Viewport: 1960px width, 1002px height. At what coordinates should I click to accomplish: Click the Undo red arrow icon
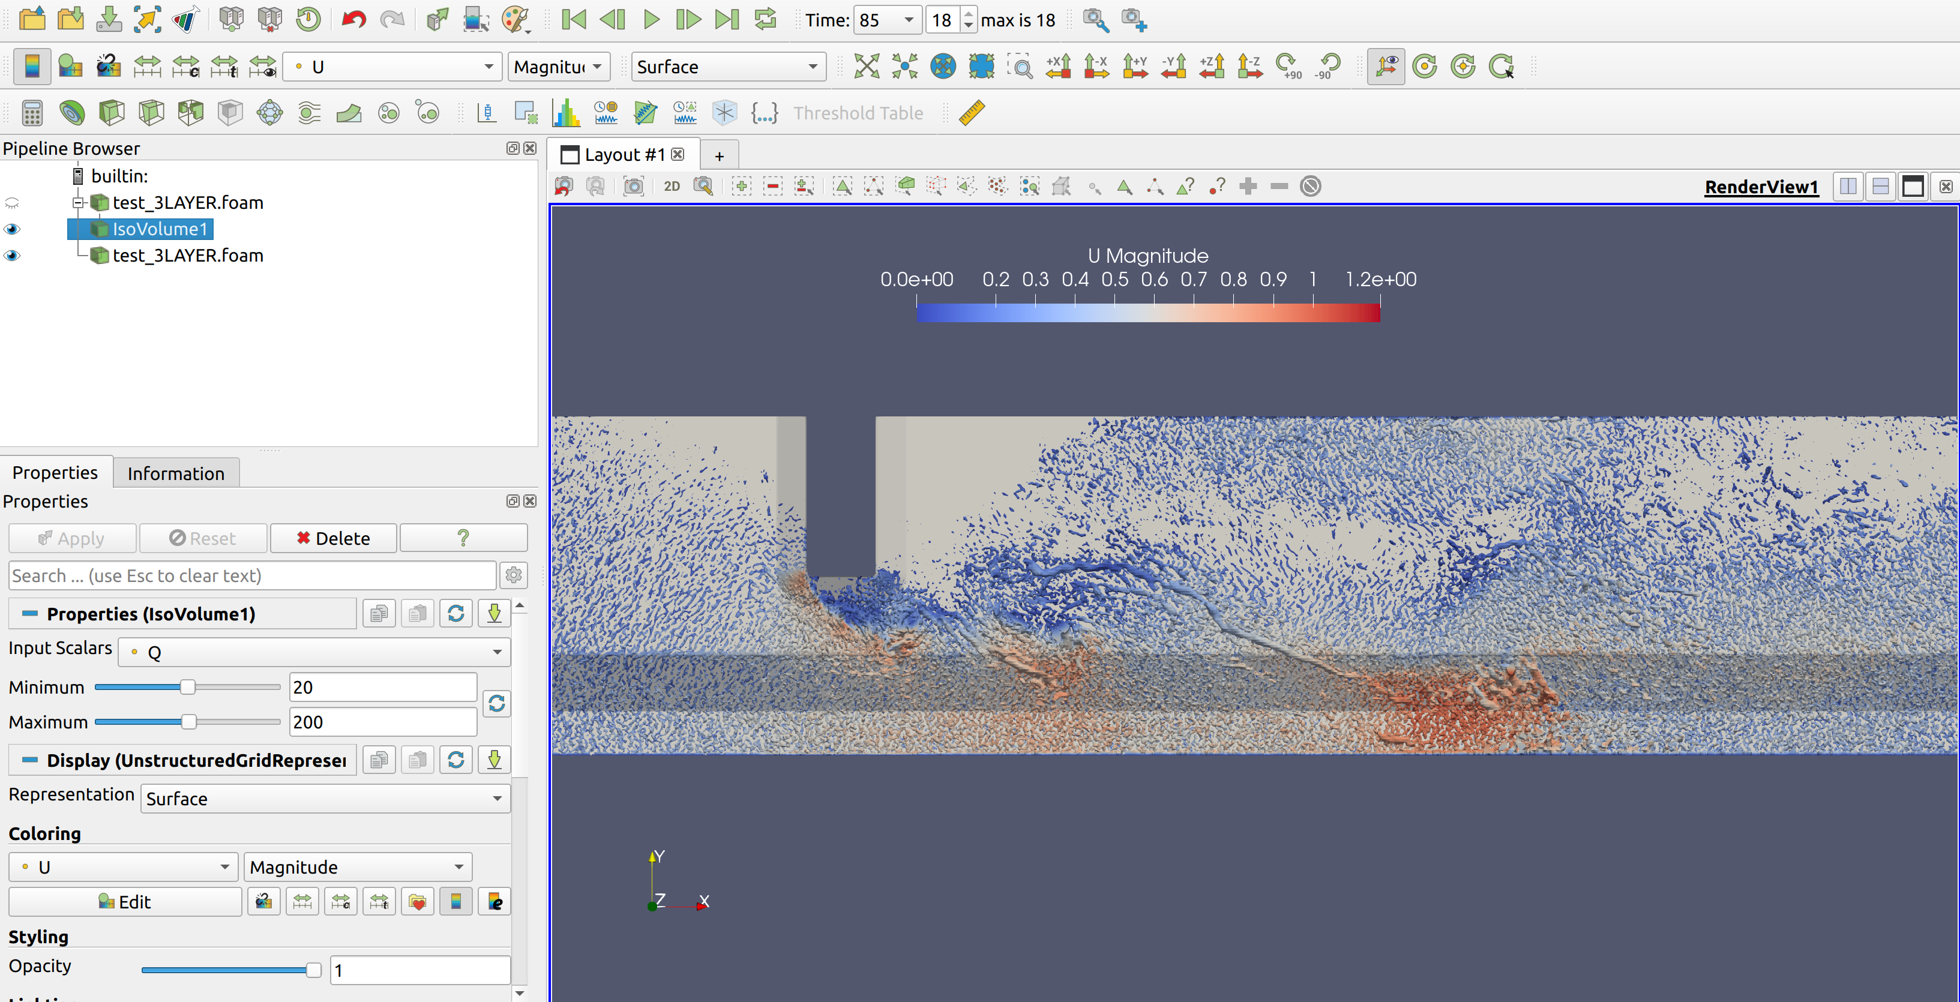[x=353, y=19]
